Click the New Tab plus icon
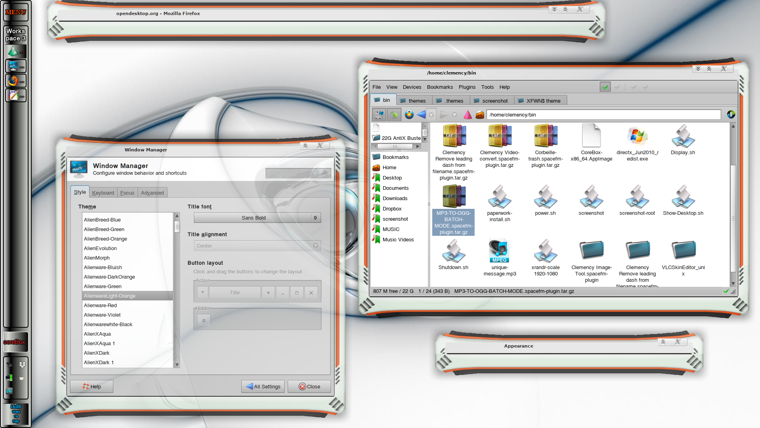Image resolution: width=760 pixels, height=428 pixels. [409, 115]
